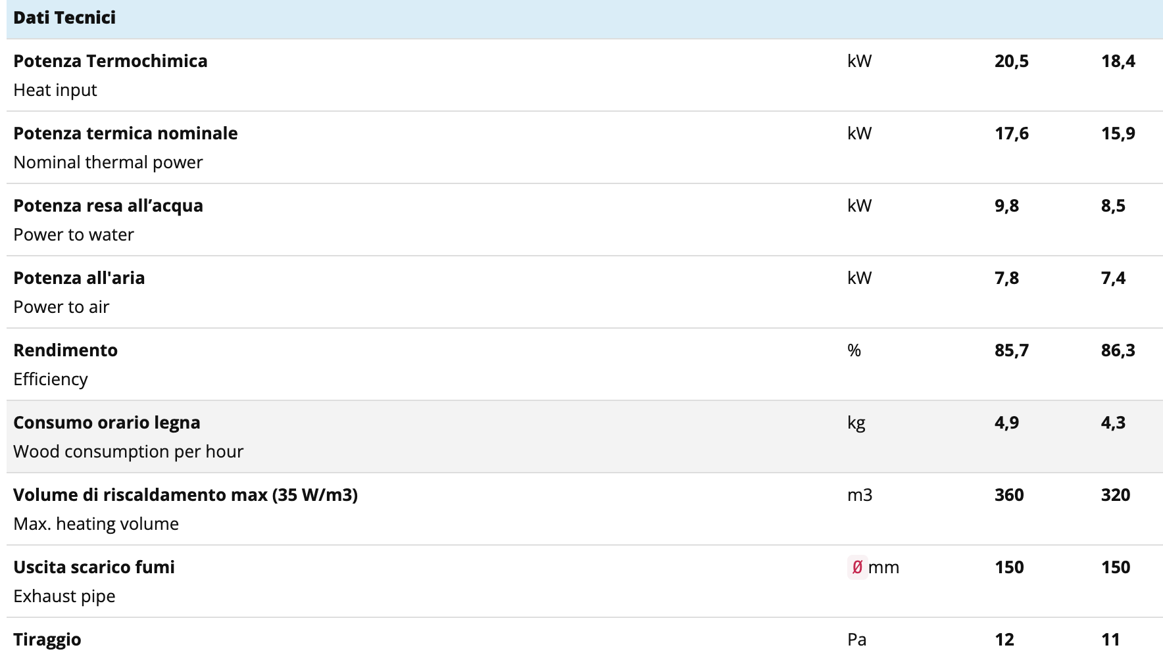Select the 9,8 power to water value
1163x660 pixels.
point(1007,206)
